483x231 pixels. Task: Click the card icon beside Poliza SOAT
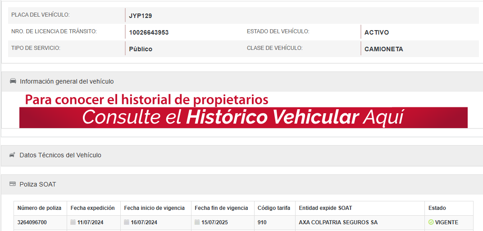[13, 184]
